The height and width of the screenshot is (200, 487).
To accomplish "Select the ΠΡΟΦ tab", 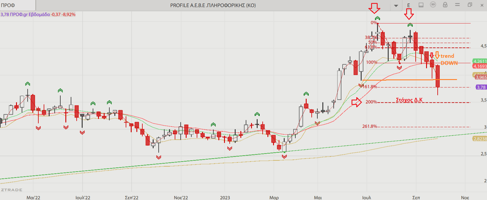I will click(x=18, y=5).
